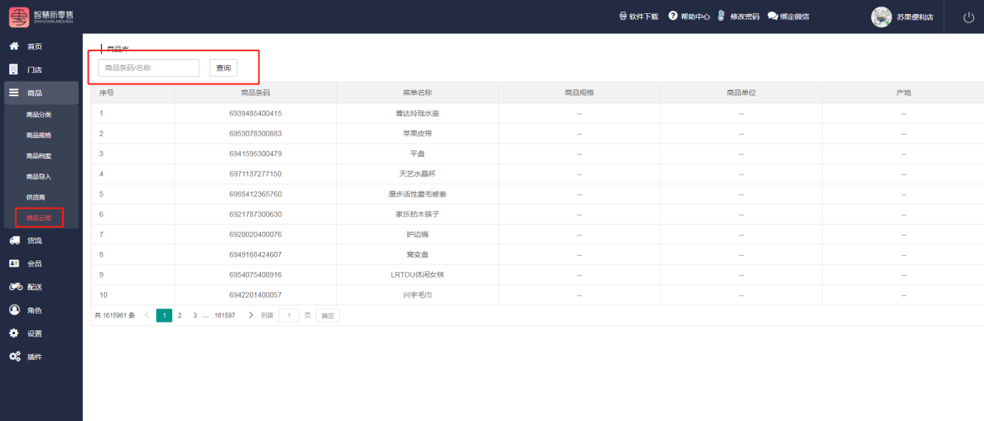Open 帮助中心 question mark icon
984x421 pixels.
coord(673,16)
